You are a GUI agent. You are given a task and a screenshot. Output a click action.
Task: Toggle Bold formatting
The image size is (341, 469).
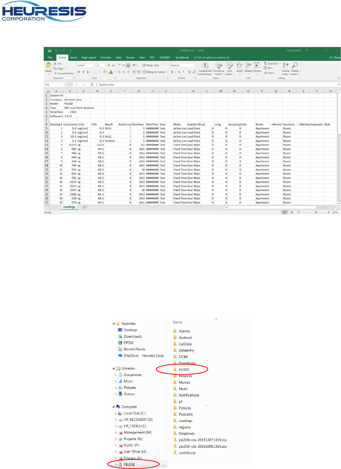point(79,72)
